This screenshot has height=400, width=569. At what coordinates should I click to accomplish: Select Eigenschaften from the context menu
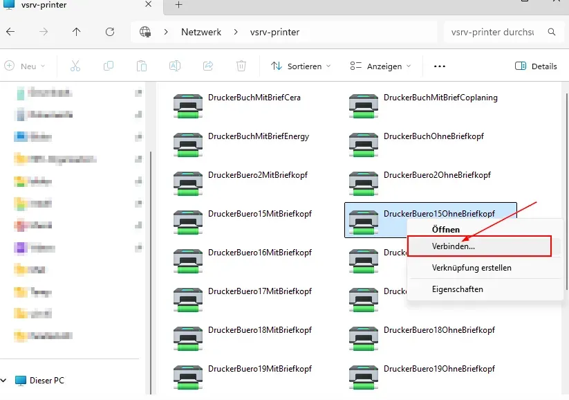457,289
